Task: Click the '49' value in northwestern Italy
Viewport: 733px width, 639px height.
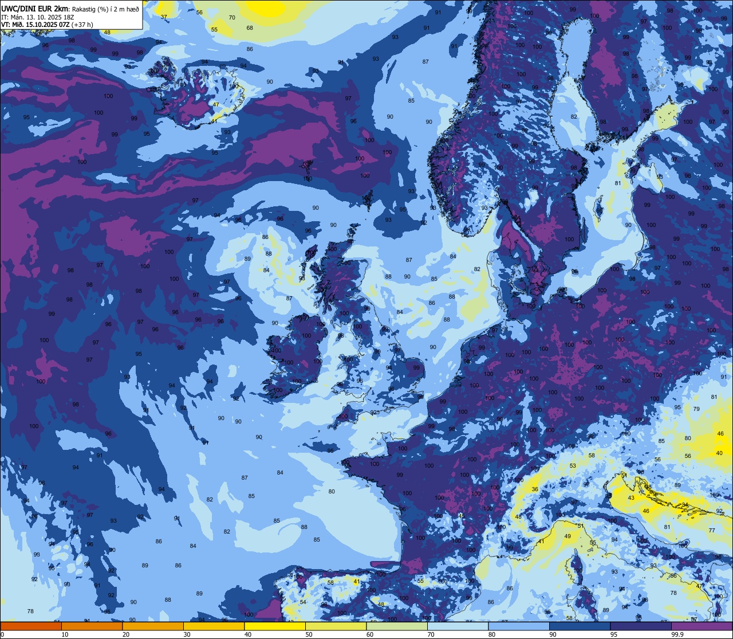Action: [x=568, y=536]
